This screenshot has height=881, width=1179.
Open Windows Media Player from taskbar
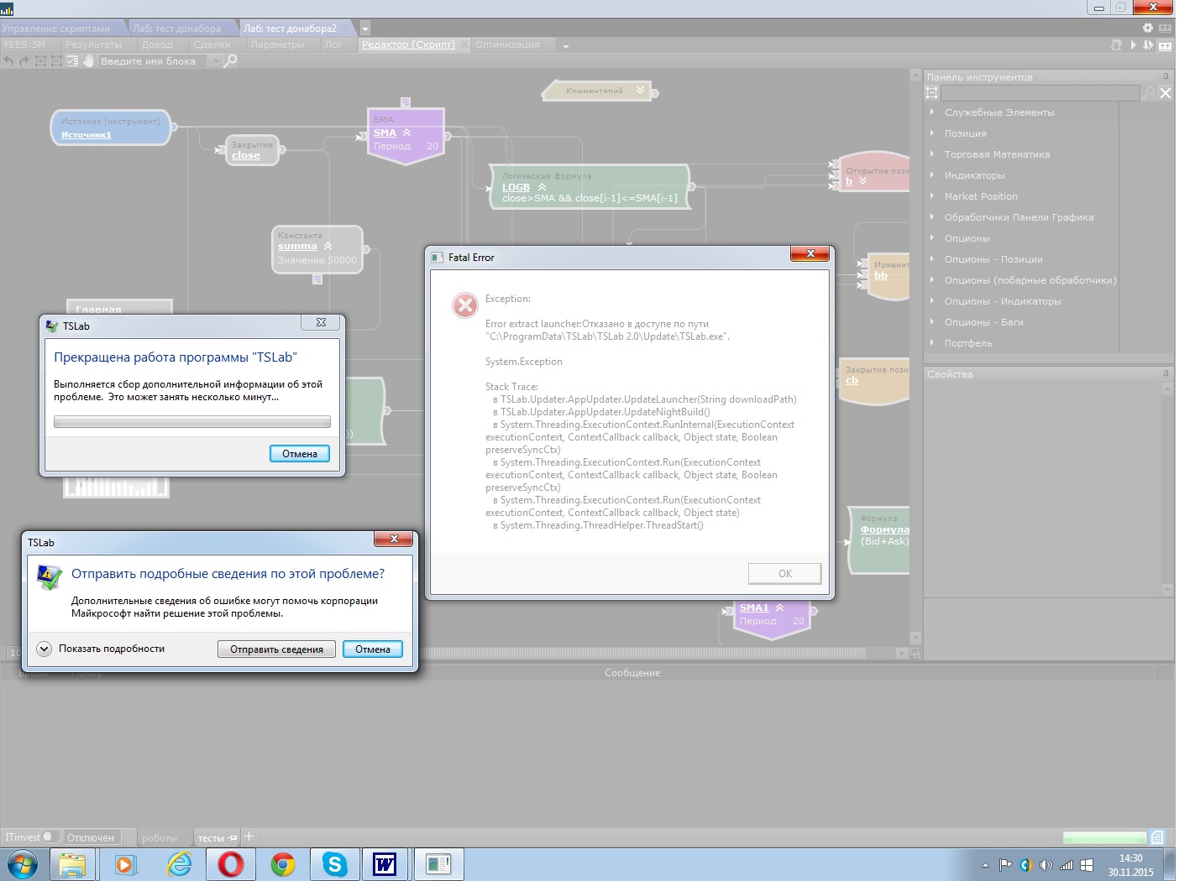pyautogui.click(x=125, y=863)
